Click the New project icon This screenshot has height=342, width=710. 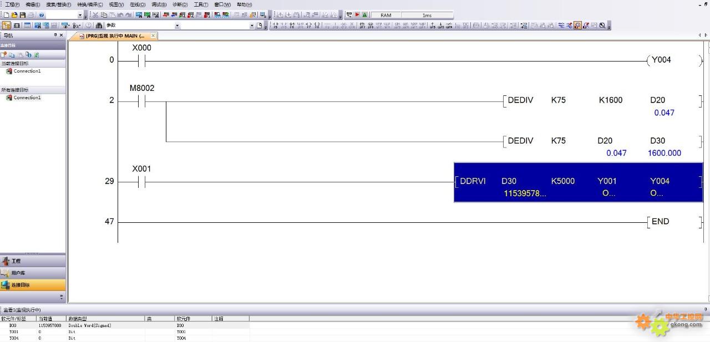pyautogui.click(x=7, y=15)
